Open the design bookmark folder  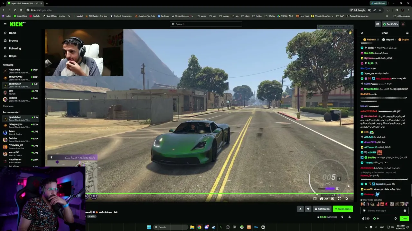(x=224, y=16)
